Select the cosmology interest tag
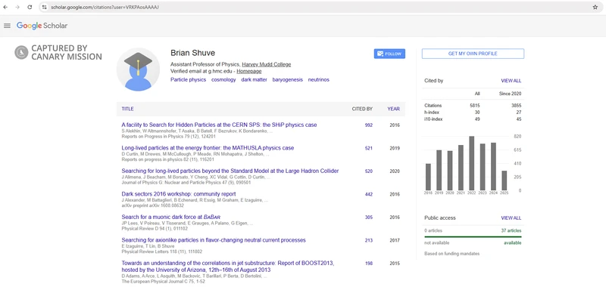This screenshot has height=287, width=606. [x=223, y=80]
